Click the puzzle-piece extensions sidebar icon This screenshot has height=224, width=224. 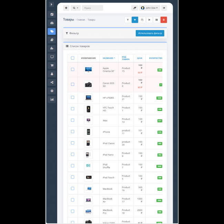52,48
